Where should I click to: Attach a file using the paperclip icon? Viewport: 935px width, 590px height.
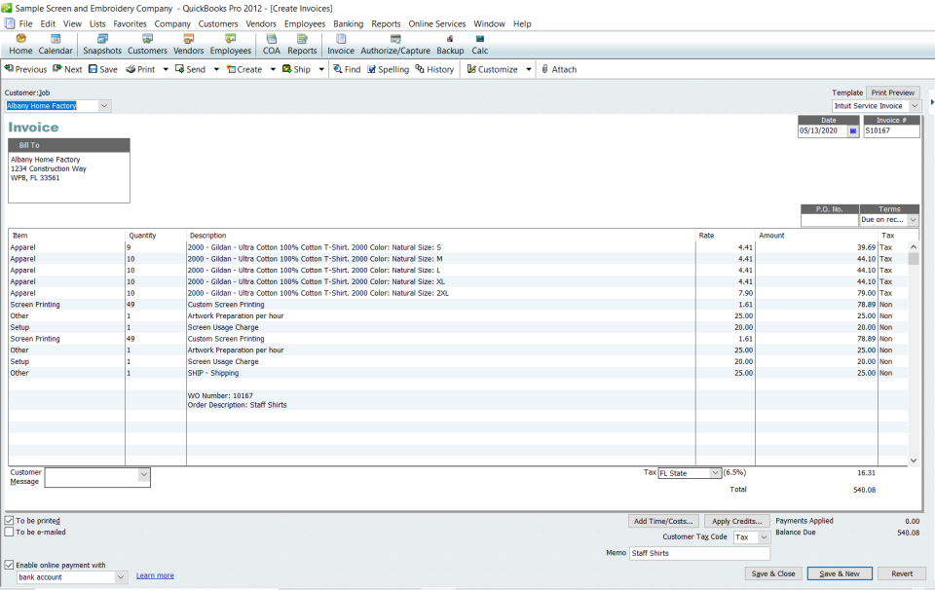pos(558,69)
